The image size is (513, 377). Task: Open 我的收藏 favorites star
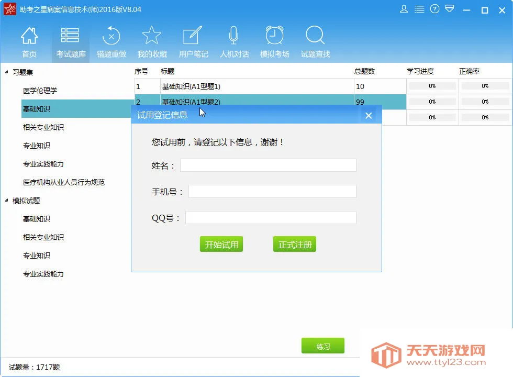coord(152,42)
